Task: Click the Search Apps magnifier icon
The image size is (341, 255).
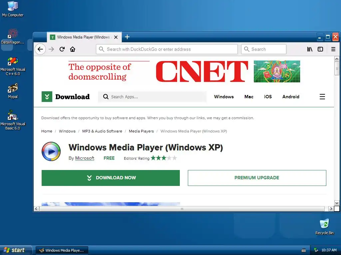Action: 106,97
